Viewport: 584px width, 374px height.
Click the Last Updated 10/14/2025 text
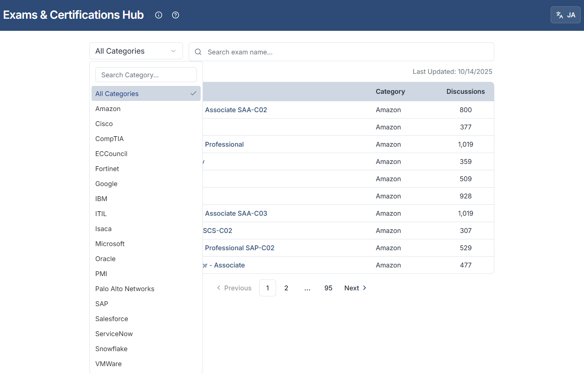tap(452, 72)
